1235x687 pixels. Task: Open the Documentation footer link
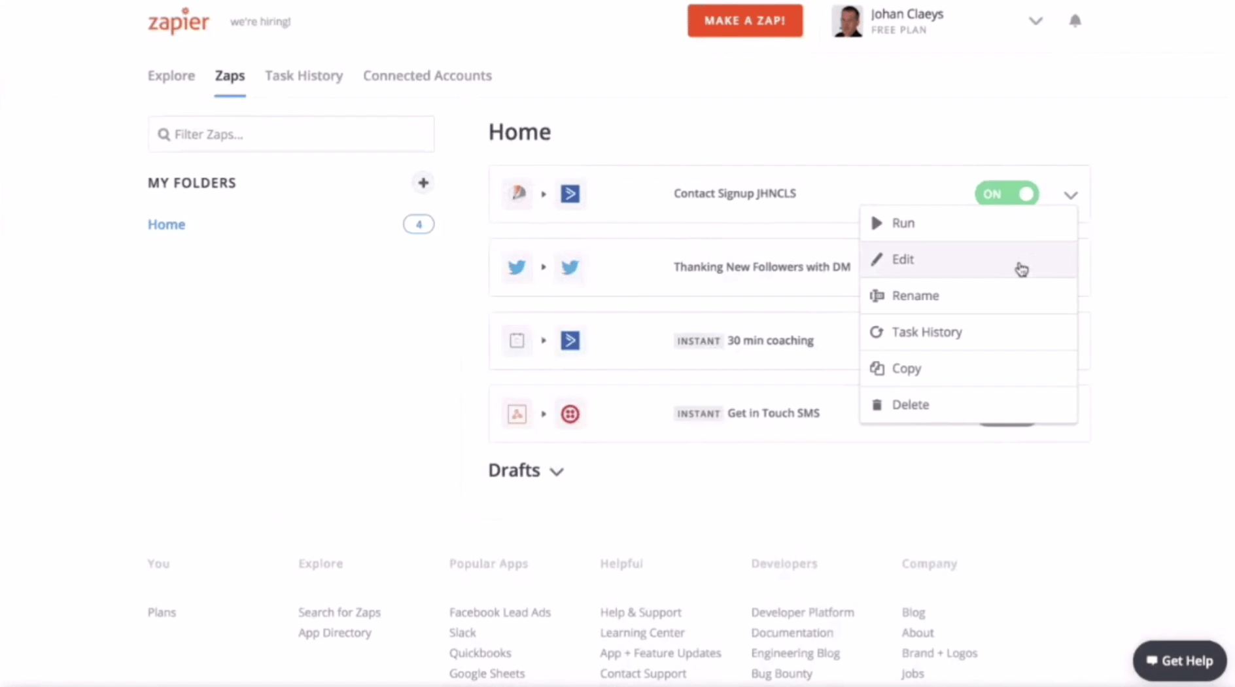[x=792, y=633]
